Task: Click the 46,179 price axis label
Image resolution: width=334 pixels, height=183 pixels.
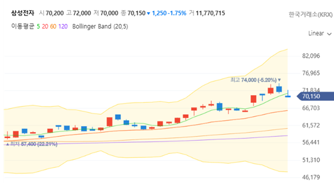Action: click(311, 177)
